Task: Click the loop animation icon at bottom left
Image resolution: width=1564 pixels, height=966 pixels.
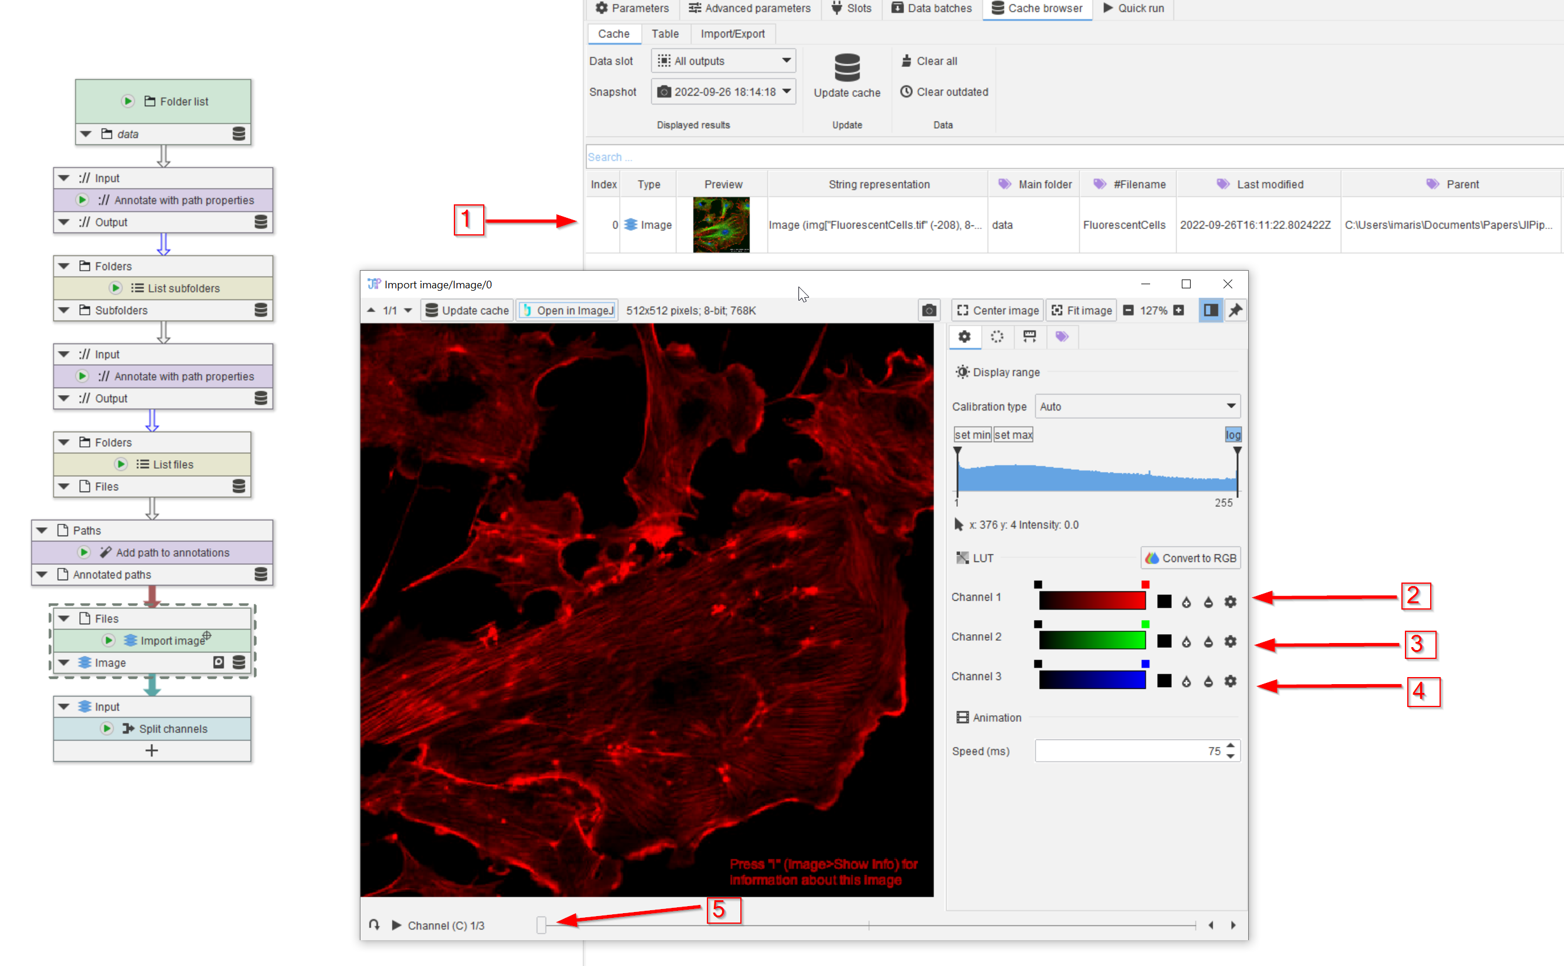Action: click(x=375, y=925)
